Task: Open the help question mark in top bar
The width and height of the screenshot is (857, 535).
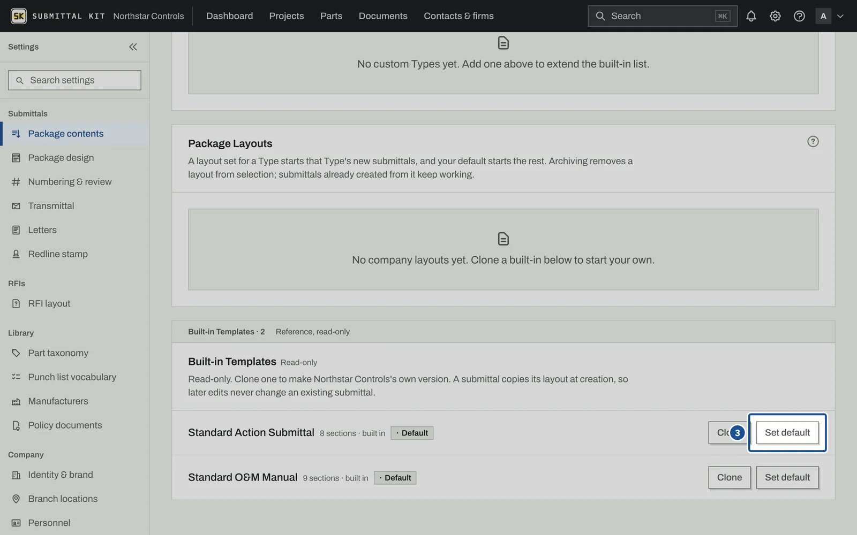Action: pos(799,16)
